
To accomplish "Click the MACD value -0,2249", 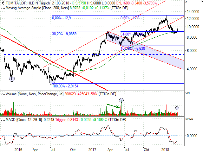I will (49, 120).
